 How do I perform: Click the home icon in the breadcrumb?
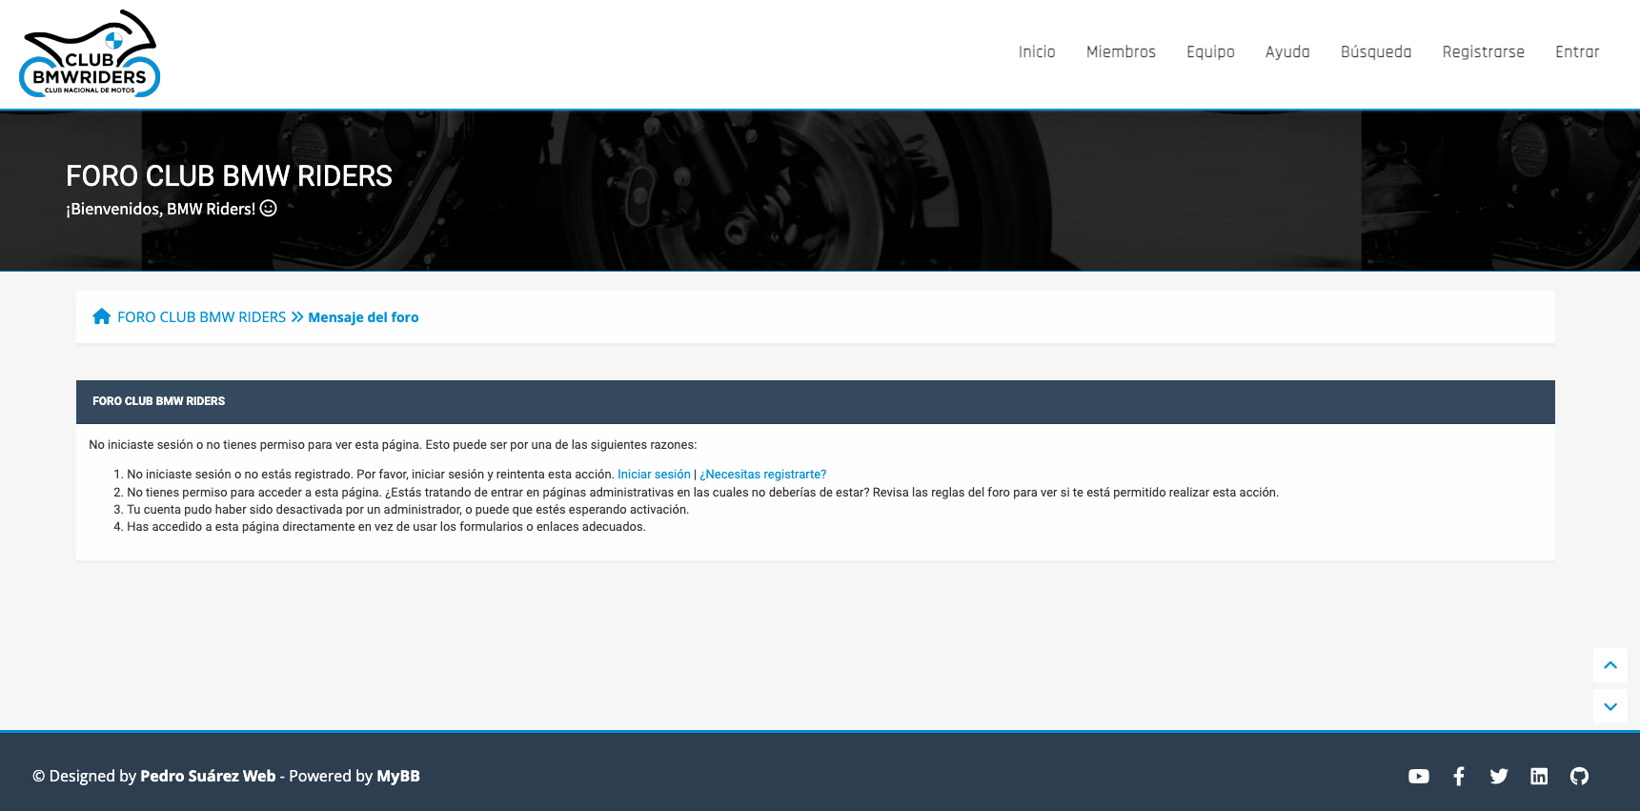(102, 316)
